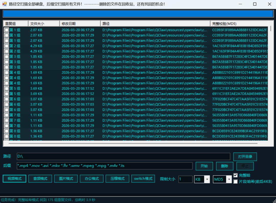Click the 限制大小 label

[168, 179]
